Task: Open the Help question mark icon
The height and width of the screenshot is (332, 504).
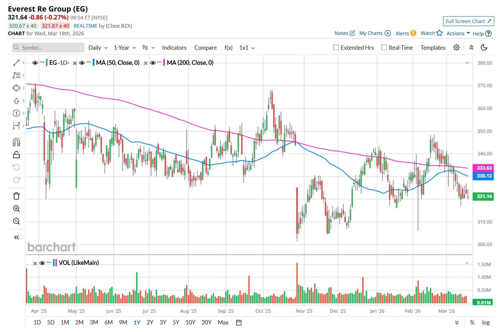Action: coord(488,34)
